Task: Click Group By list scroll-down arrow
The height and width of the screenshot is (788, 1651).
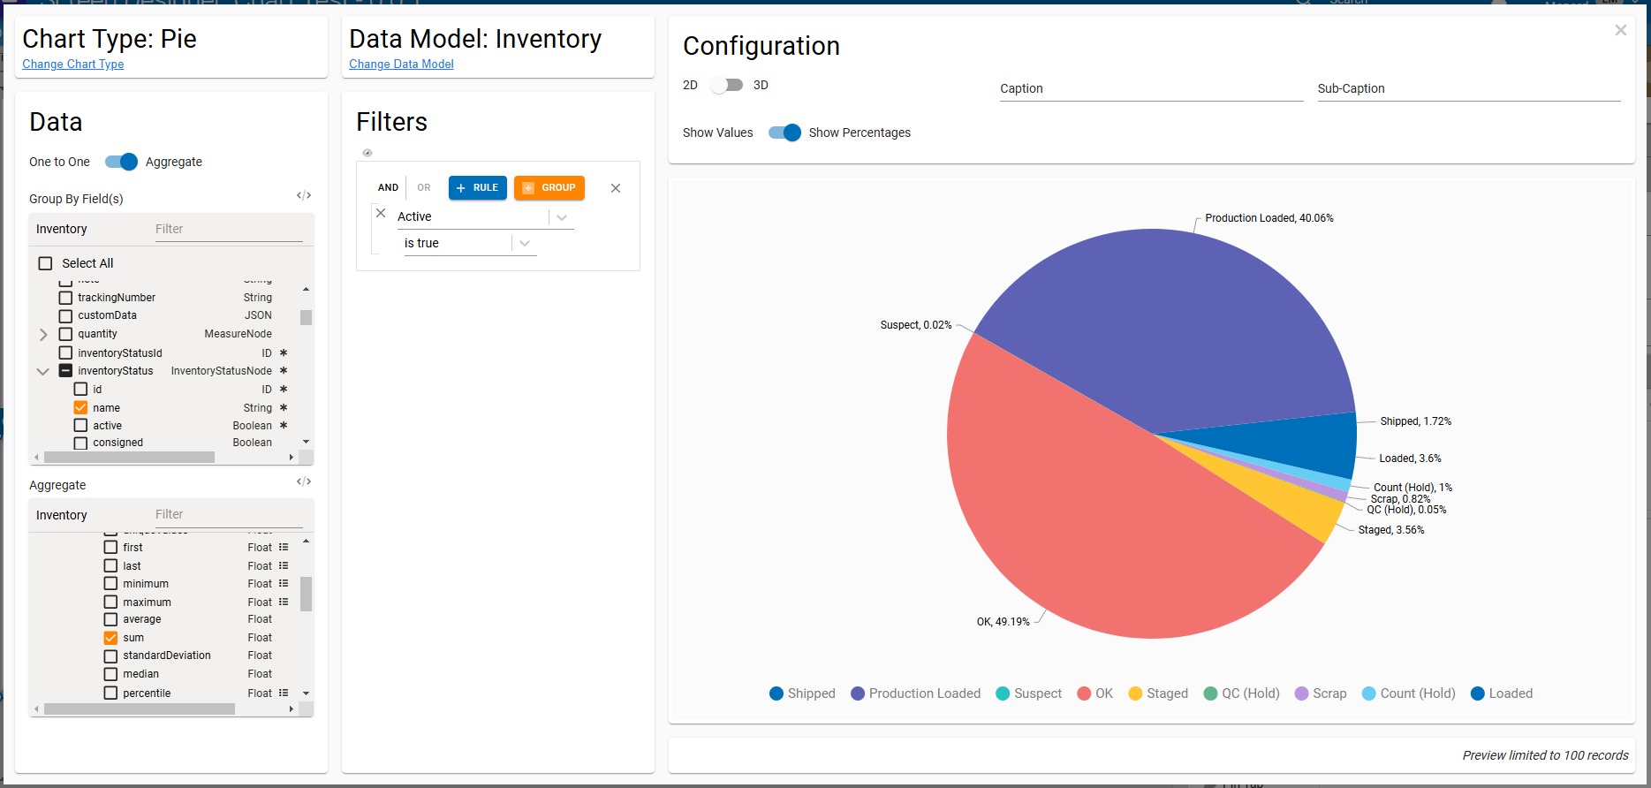Action: (306, 442)
